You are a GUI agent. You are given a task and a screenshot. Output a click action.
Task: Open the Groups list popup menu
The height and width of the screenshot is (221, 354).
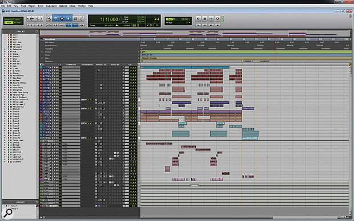[37, 202]
